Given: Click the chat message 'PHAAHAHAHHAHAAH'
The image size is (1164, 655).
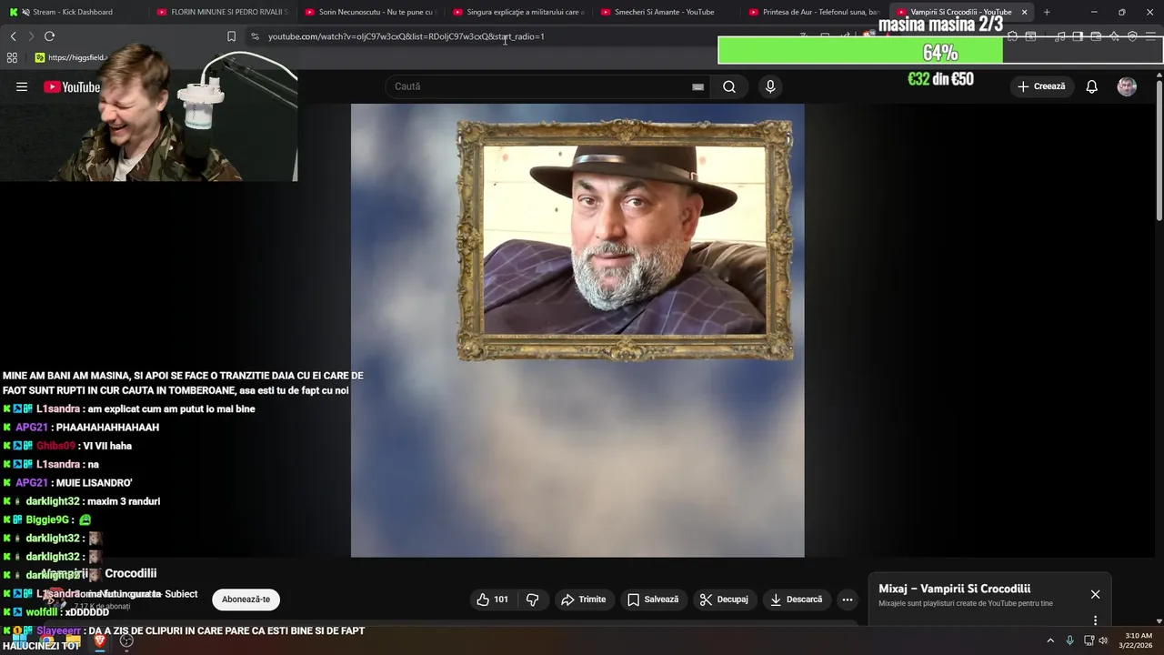Looking at the screenshot, I should coord(105,428).
